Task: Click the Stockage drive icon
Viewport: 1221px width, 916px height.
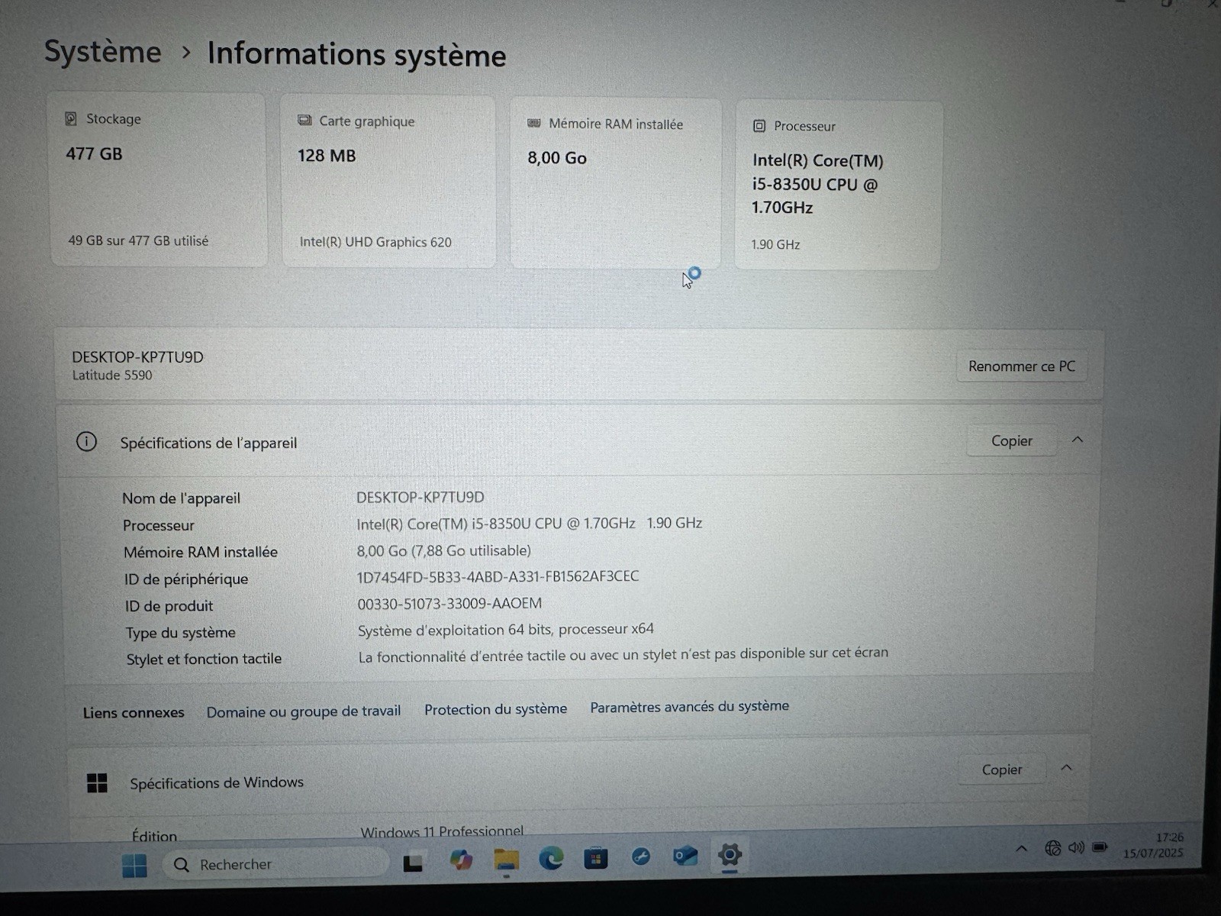Action: pos(71,118)
